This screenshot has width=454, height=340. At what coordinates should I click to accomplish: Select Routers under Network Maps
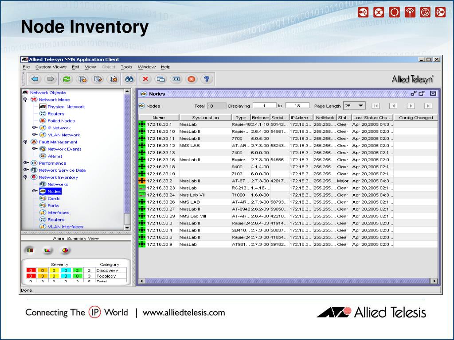[x=56, y=114]
